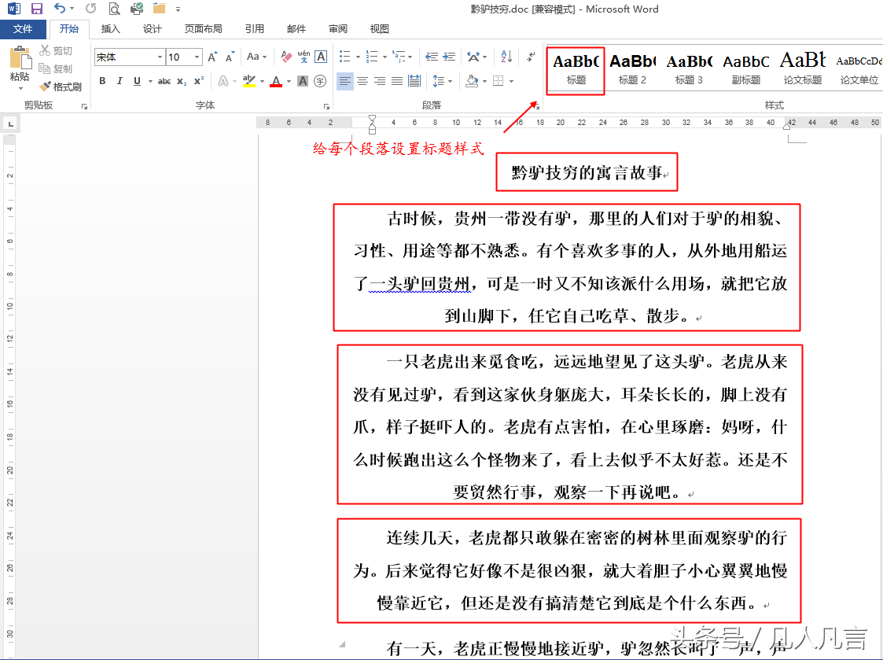Apply red font color A
Viewport: 883px width, 660px height.
(x=276, y=81)
